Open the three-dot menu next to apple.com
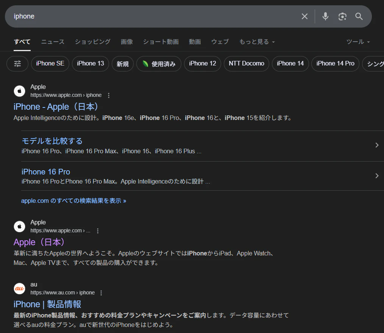The width and height of the screenshot is (384, 333). pyautogui.click(x=109, y=95)
